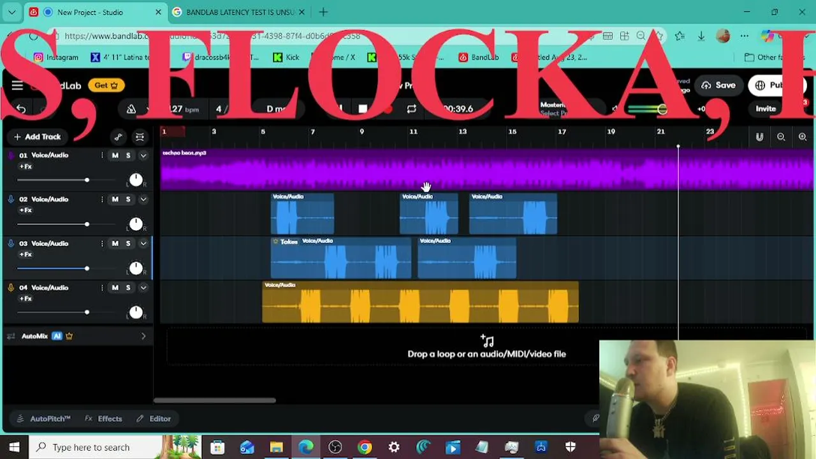This screenshot has height=459, width=816.
Task: Click the horizontal timeline scrollbar
Action: pyautogui.click(x=215, y=400)
